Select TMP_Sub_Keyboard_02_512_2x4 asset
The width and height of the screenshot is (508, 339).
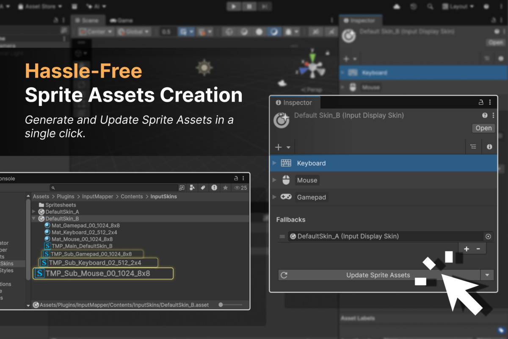point(98,263)
